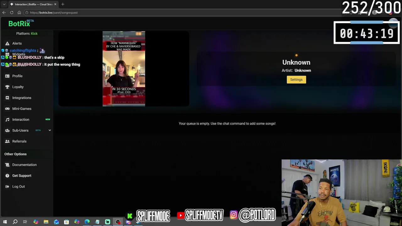Open Outlook from the taskbar

tap(56, 222)
